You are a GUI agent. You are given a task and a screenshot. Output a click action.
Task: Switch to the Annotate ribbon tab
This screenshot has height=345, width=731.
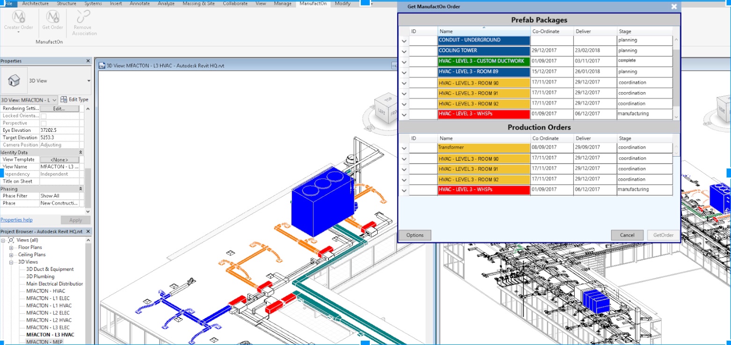pyautogui.click(x=140, y=3)
